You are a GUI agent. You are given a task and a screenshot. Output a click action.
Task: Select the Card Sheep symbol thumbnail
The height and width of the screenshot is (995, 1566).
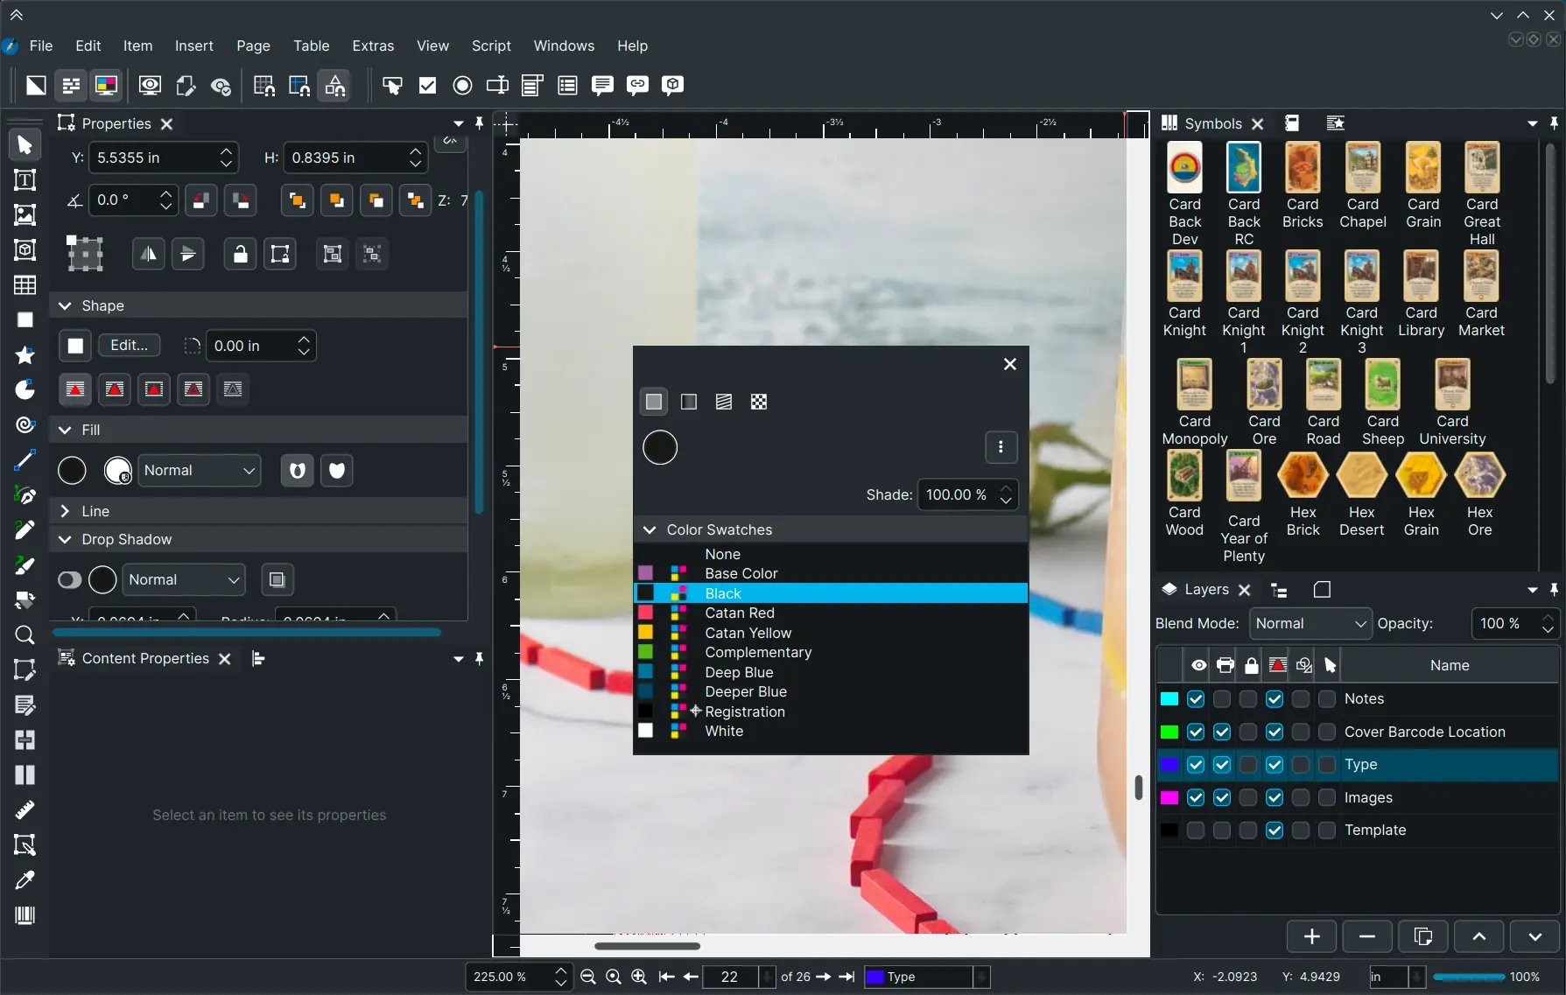(1382, 386)
